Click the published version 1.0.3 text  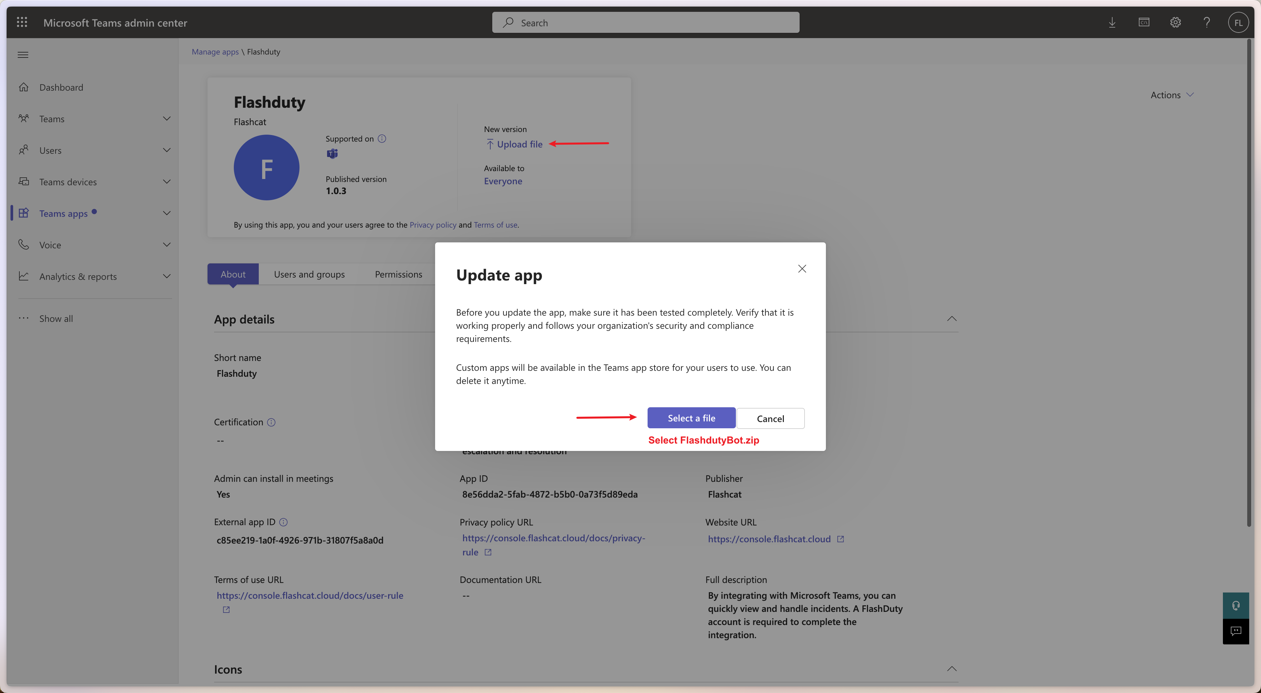(336, 191)
